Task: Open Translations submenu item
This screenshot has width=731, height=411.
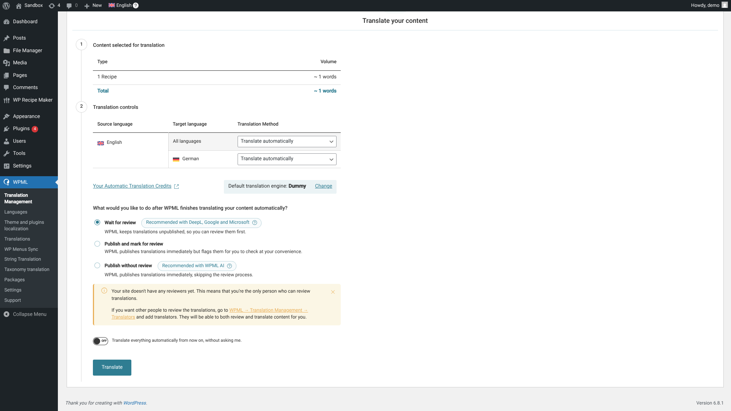Action: pos(17,239)
